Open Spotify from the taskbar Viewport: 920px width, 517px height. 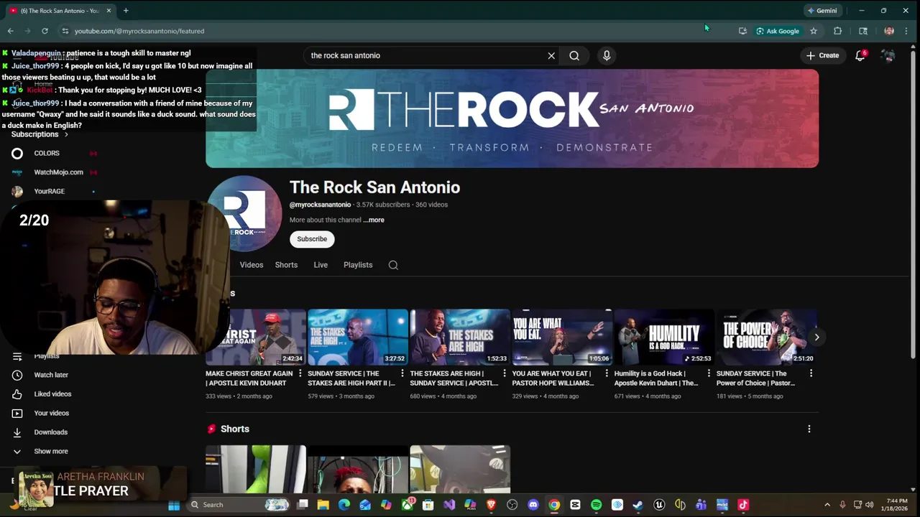pyautogui.click(x=596, y=505)
